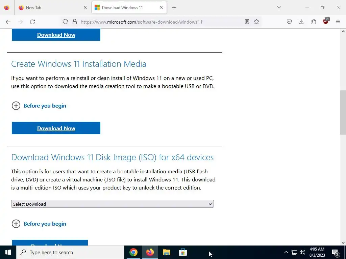Click Download Windows 11 Disk Image heading
This screenshot has width=346, height=259.
[x=112, y=157]
